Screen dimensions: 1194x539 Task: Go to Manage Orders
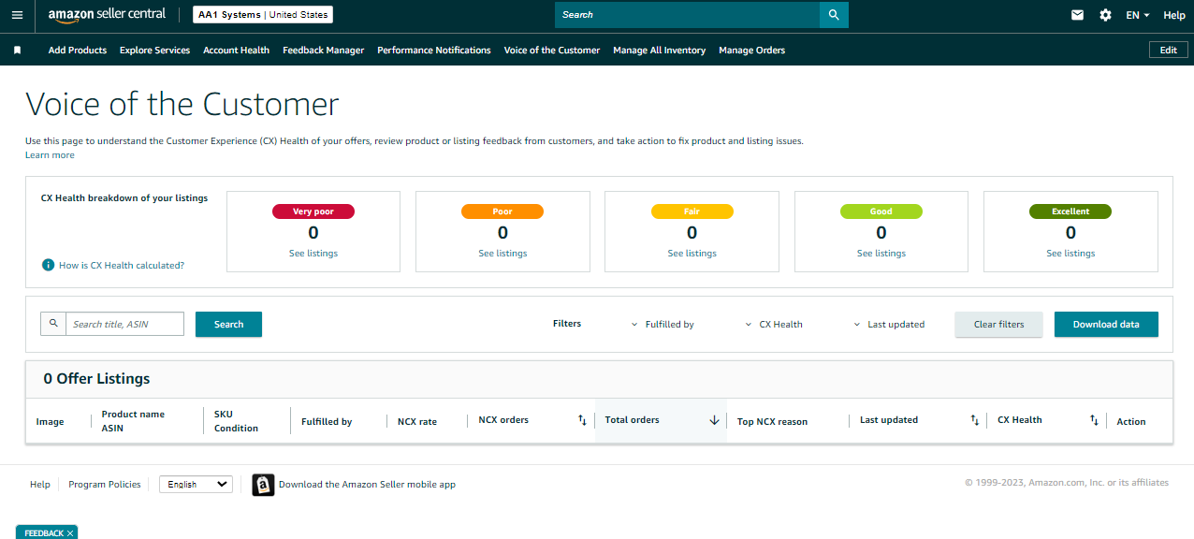point(752,51)
